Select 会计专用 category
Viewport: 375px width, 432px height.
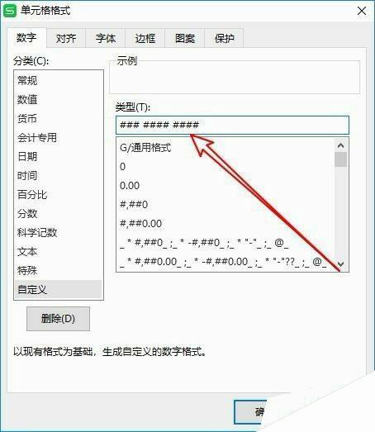click(59, 137)
